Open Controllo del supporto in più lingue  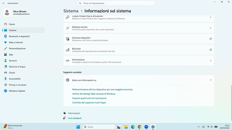[89, 103]
